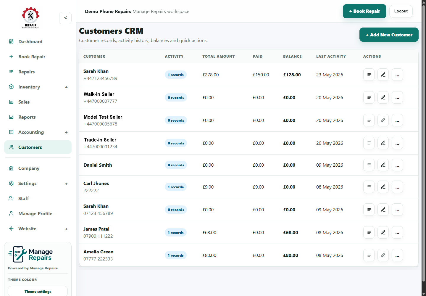Open more actions for Walk-in Seller

(x=397, y=97)
